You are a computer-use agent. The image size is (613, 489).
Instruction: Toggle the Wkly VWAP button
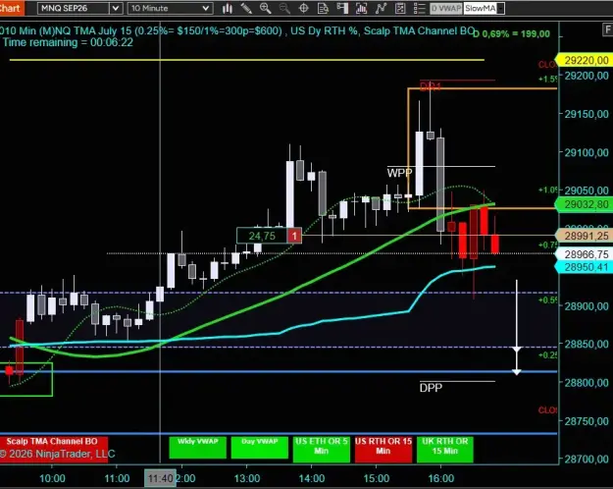pos(198,447)
